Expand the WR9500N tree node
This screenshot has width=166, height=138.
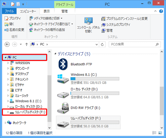click(8, 63)
